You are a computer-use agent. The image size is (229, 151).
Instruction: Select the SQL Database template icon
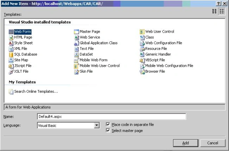coord(11,54)
